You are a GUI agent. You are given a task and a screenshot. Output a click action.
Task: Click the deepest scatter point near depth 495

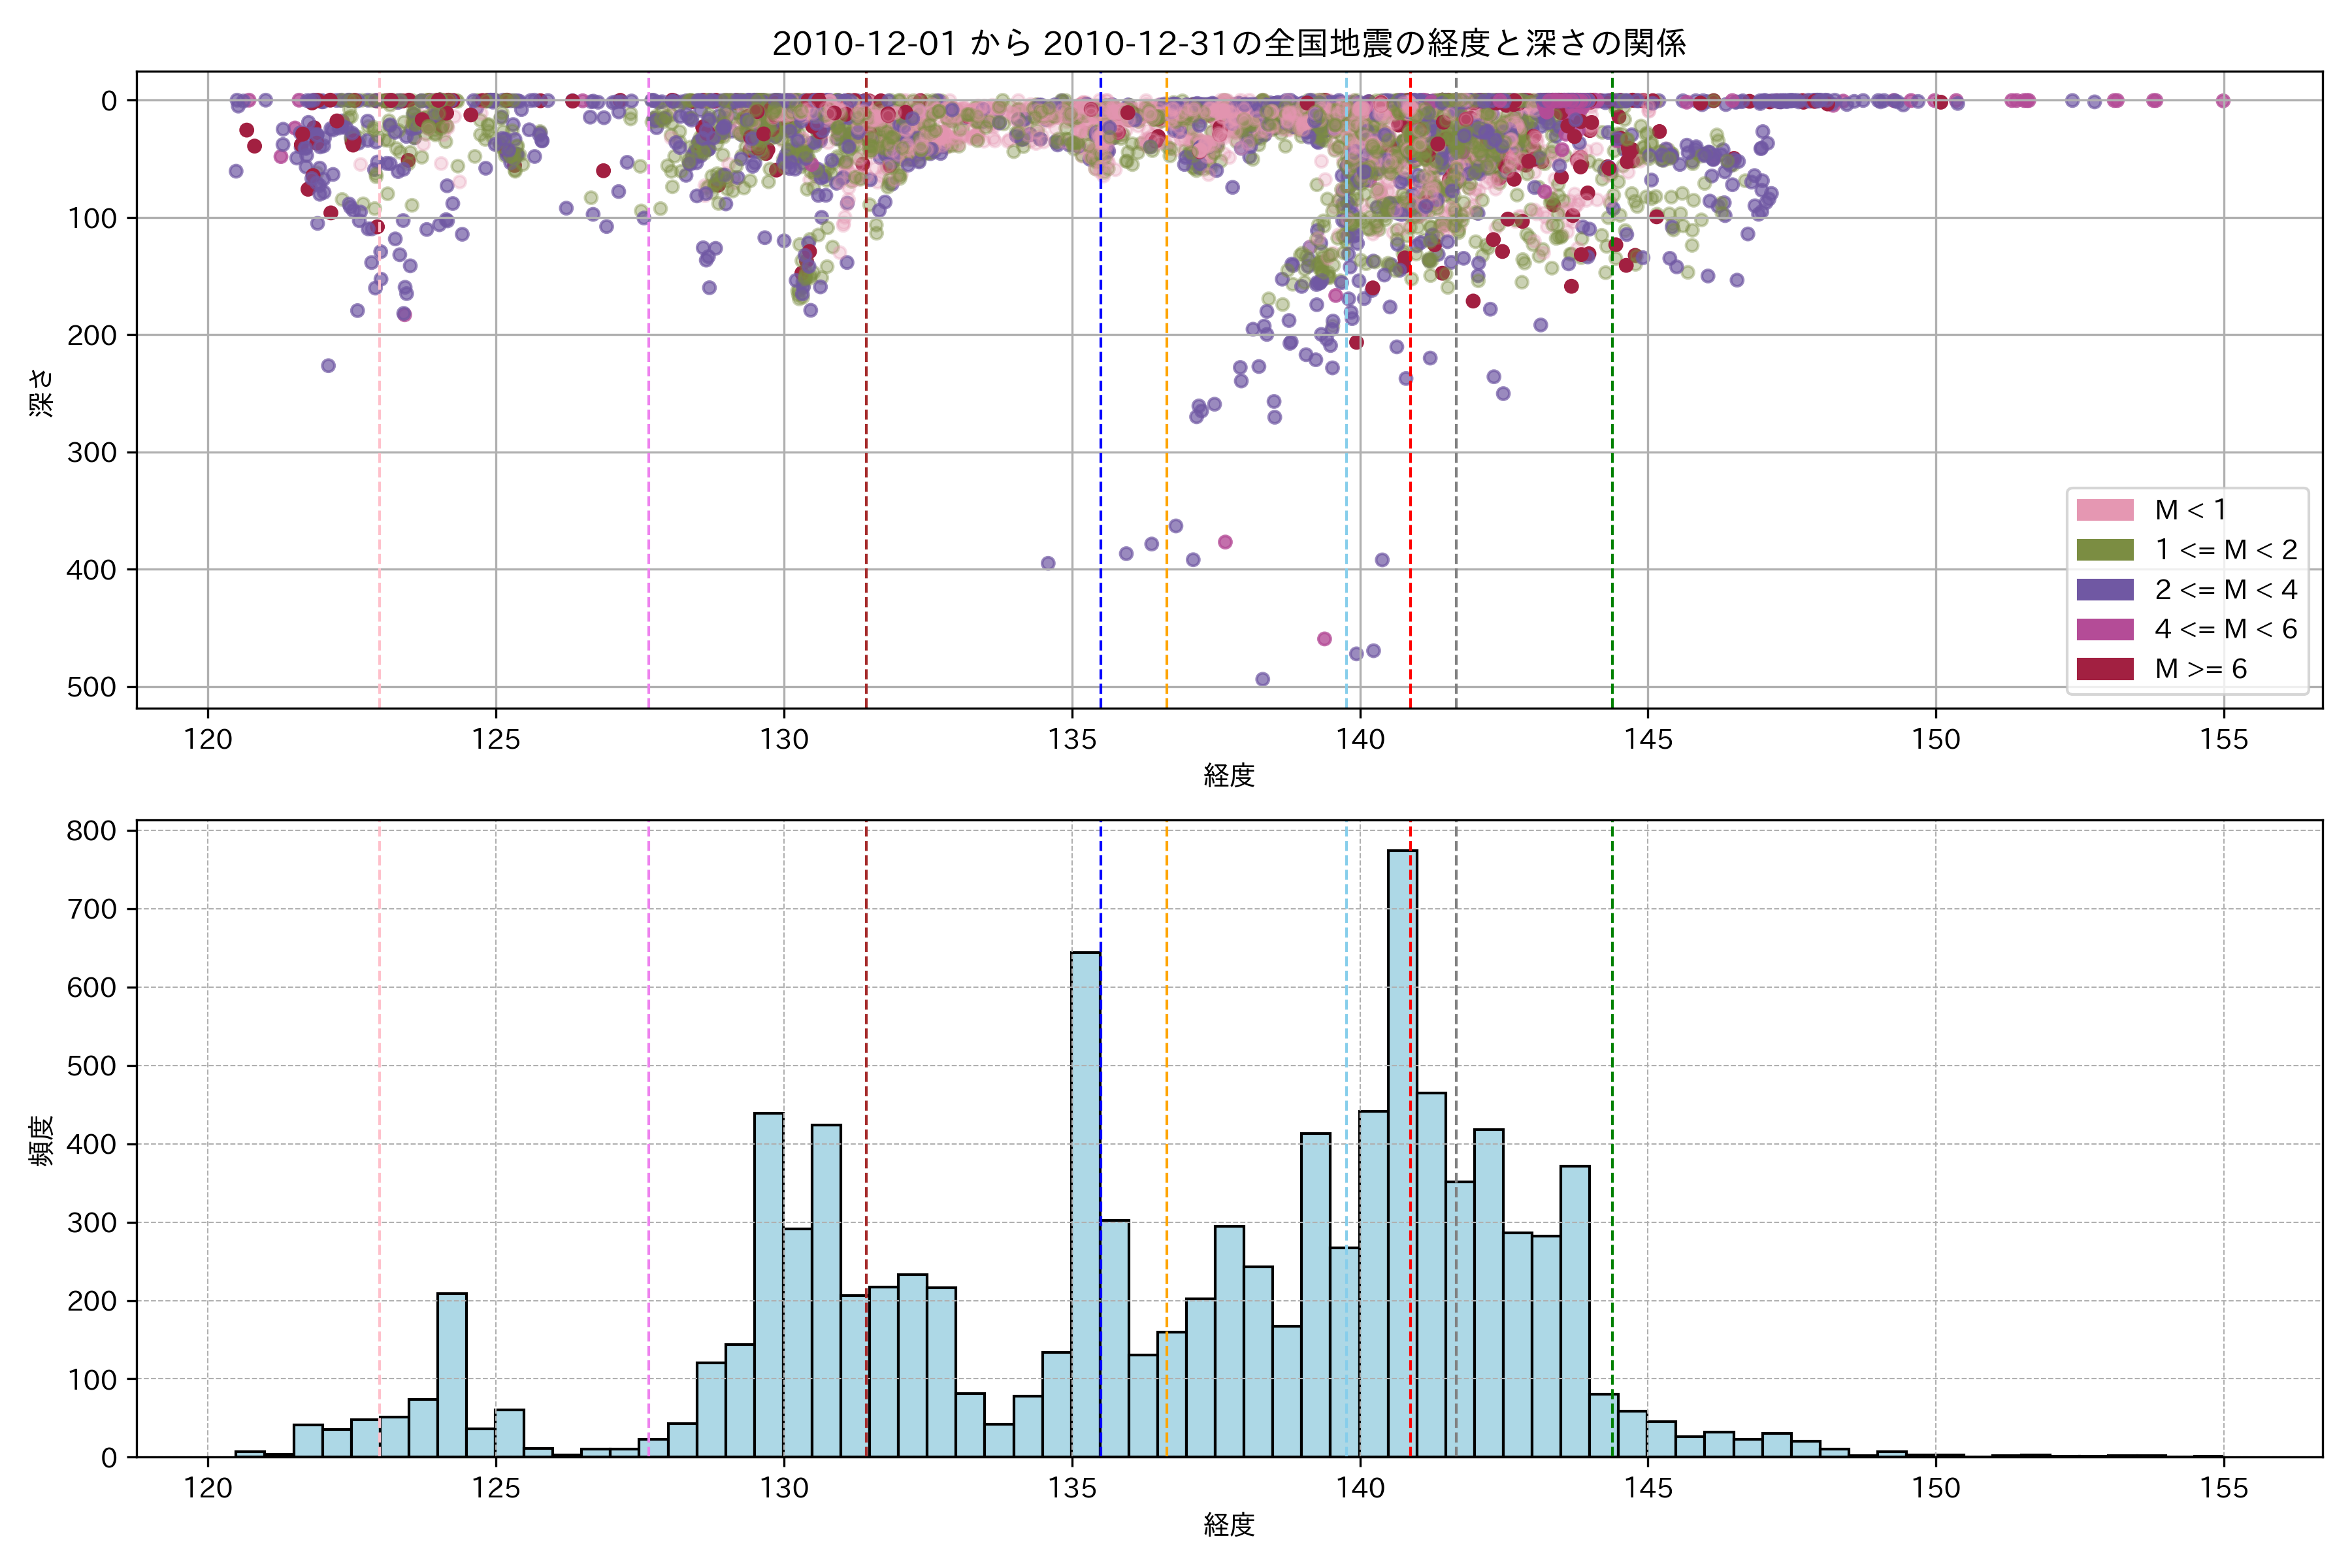click(x=1262, y=679)
